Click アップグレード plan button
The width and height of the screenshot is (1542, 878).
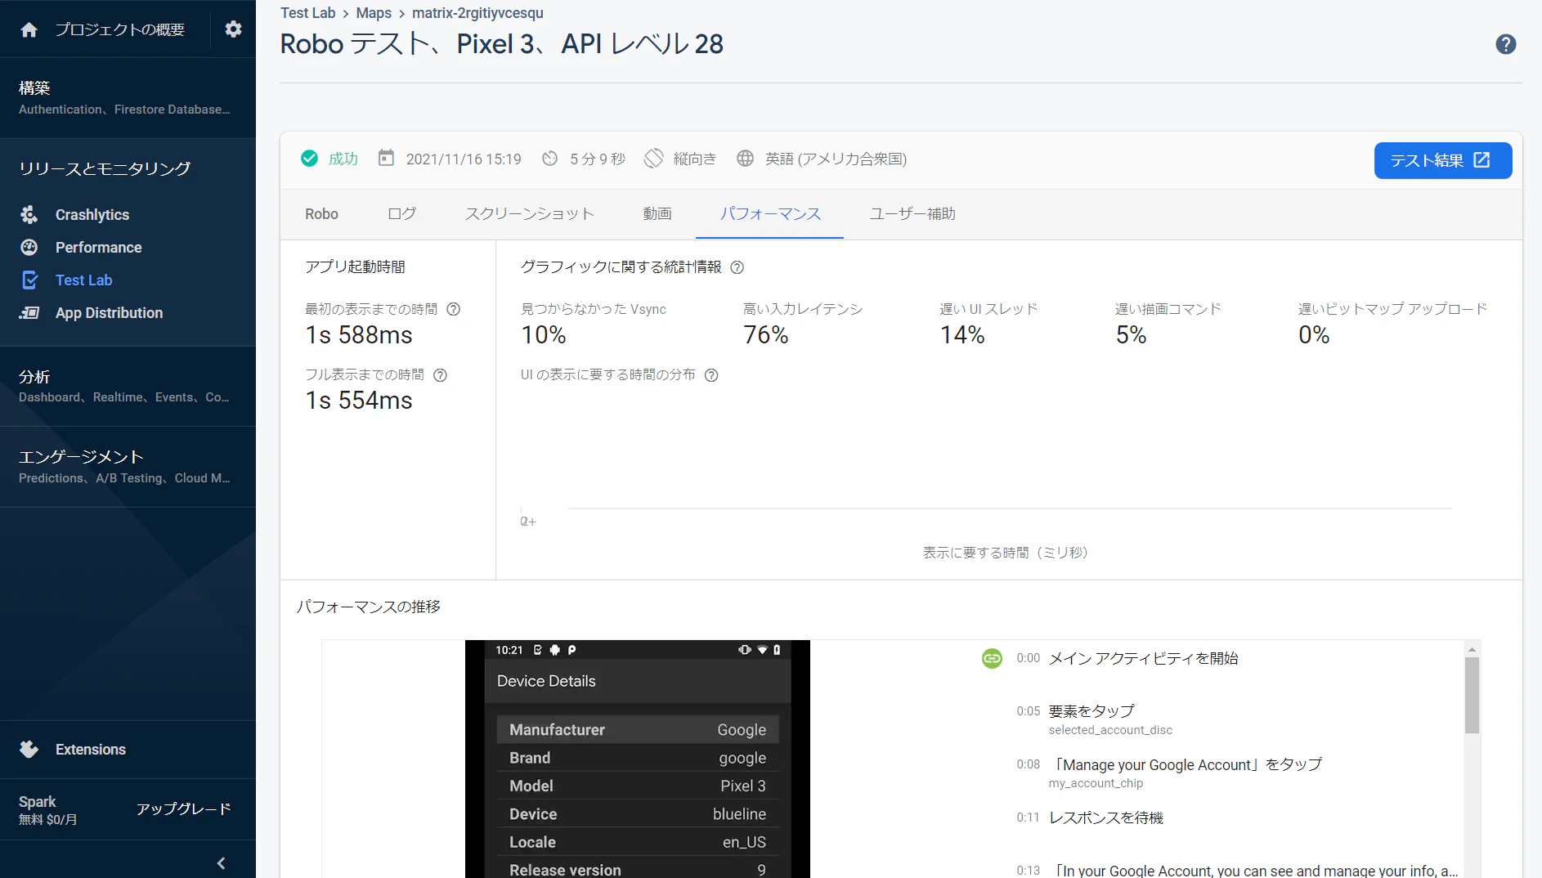click(184, 809)
